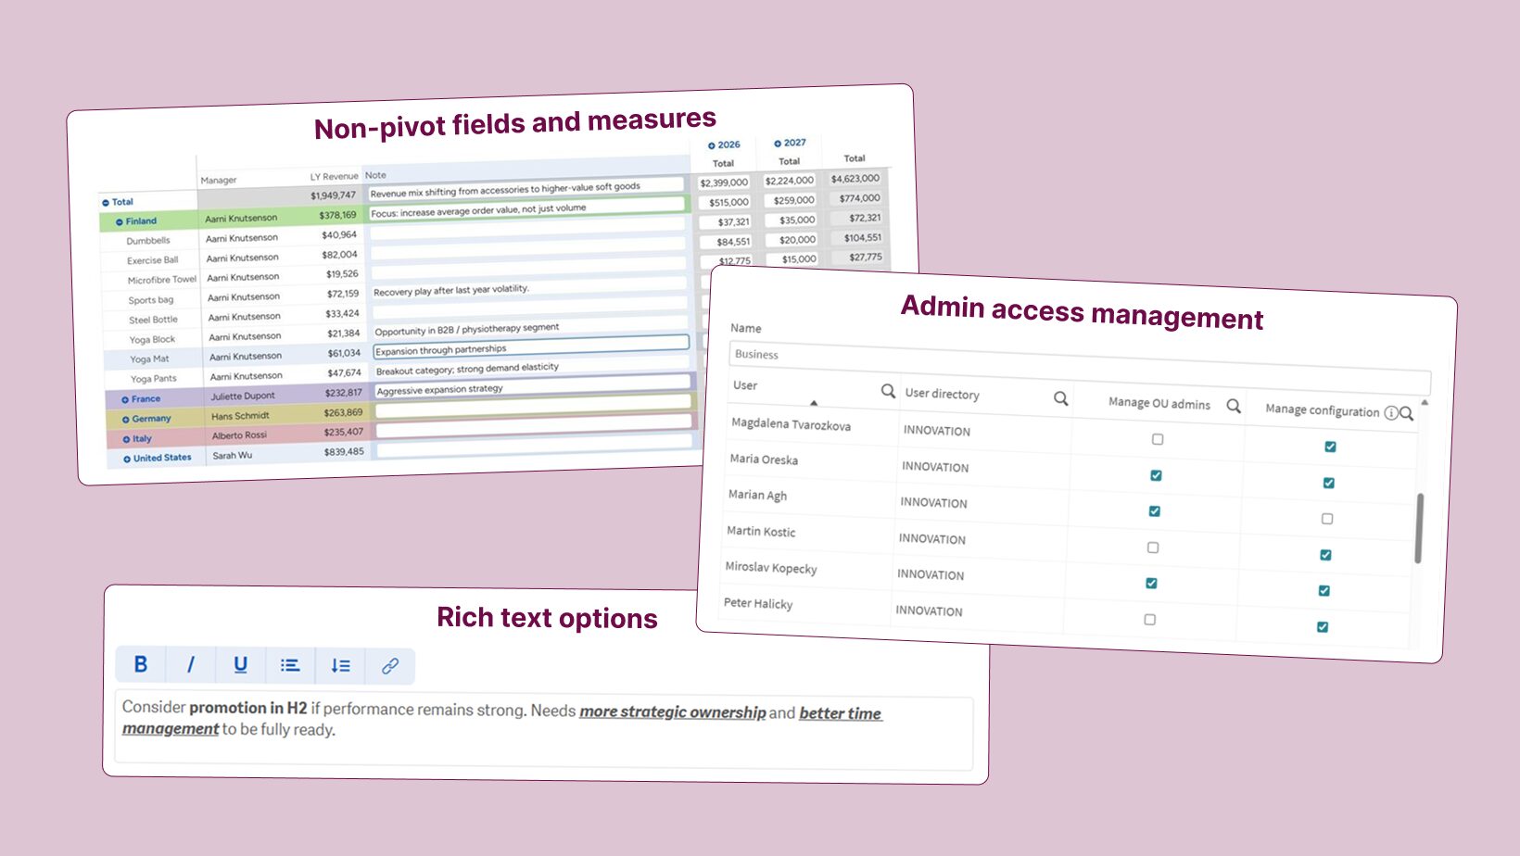Show Manage configuration info icon
This screenshot has width=1520, height=856.
click(x=1390, y=412)
